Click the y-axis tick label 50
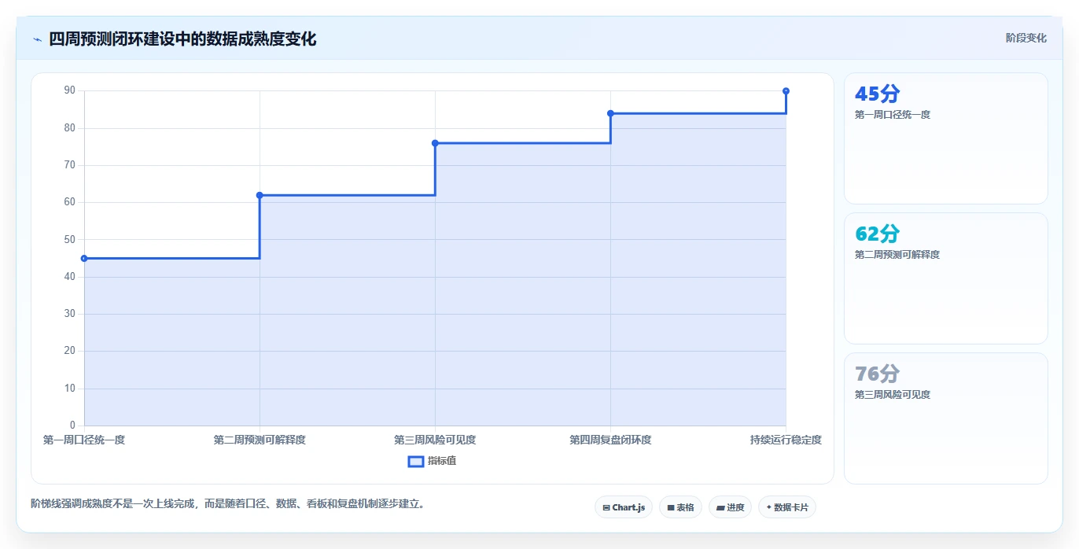 70,239
